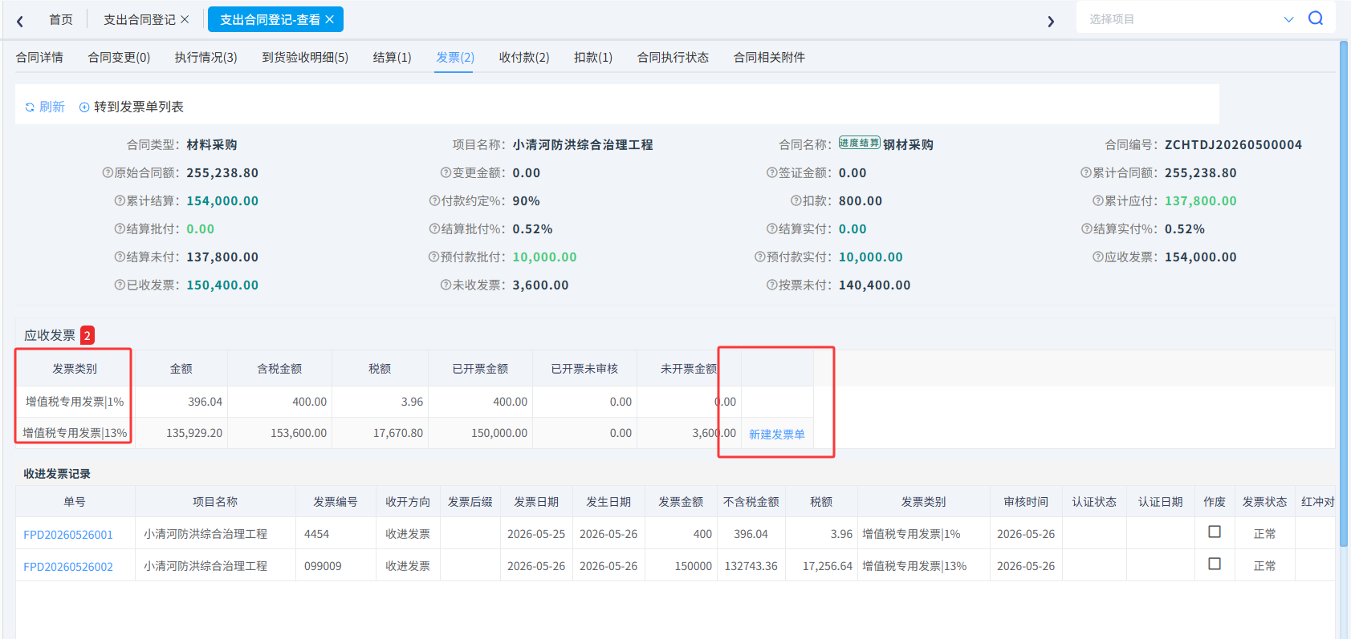Screen dimensions: 1351x639
Task: Open the 合同相关附件 tab
Action: 769,57
